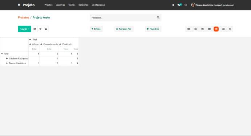Switch to Activity view icon
Screen dimensions: 251x136
230,29
